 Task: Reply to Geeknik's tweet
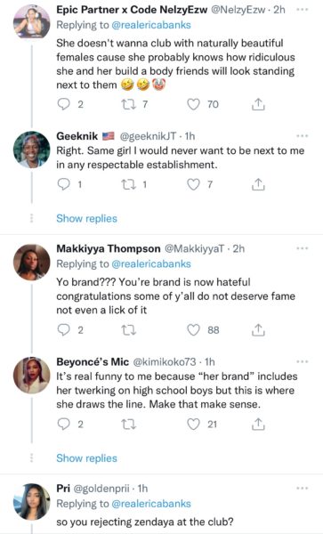(x=63, y=184)
